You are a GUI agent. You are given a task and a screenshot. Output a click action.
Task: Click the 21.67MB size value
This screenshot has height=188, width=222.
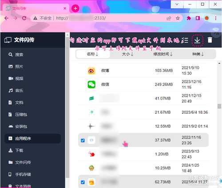pos(163,112)
